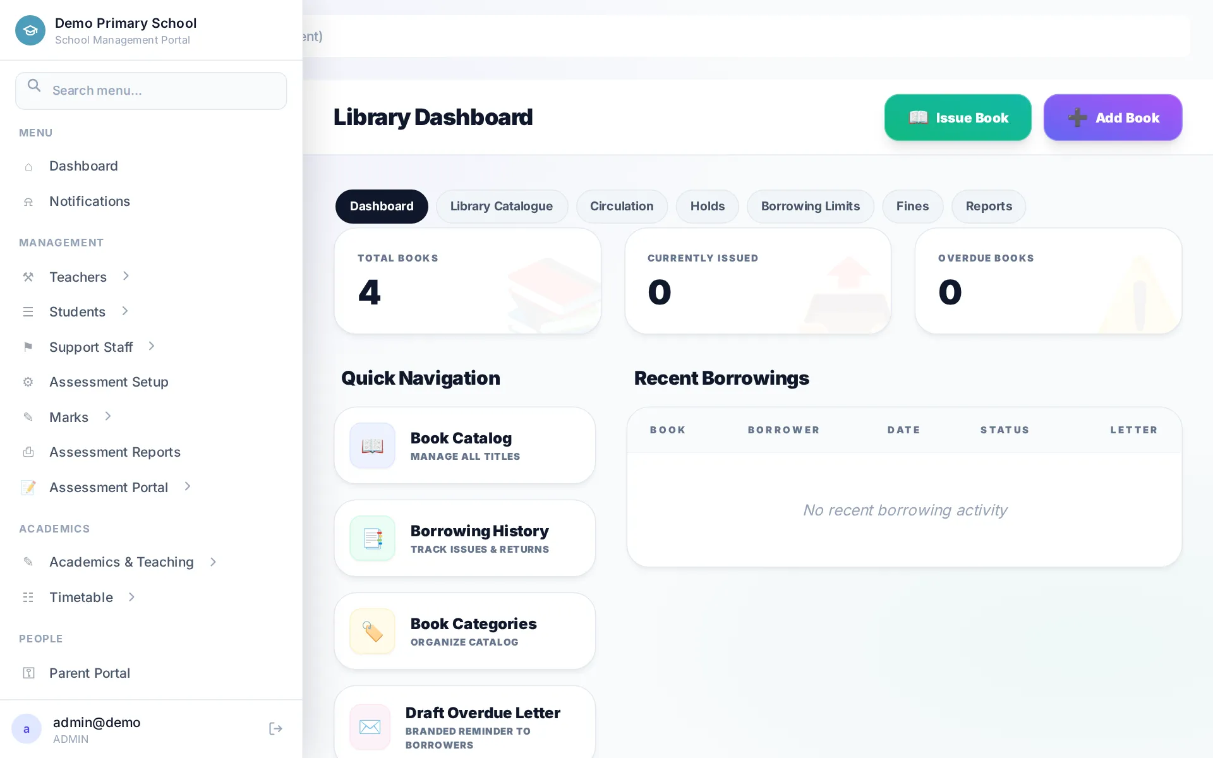Image resolution: width=1213 pixels, height=758 pixels.
Task: Click the home icon beside Dashboard
Action: [x=28, y=167]
